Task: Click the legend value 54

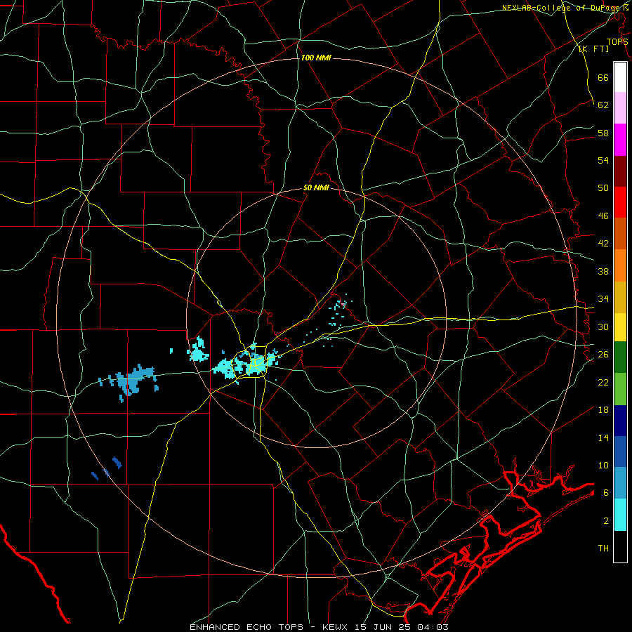Action: (x=603, y=161)
